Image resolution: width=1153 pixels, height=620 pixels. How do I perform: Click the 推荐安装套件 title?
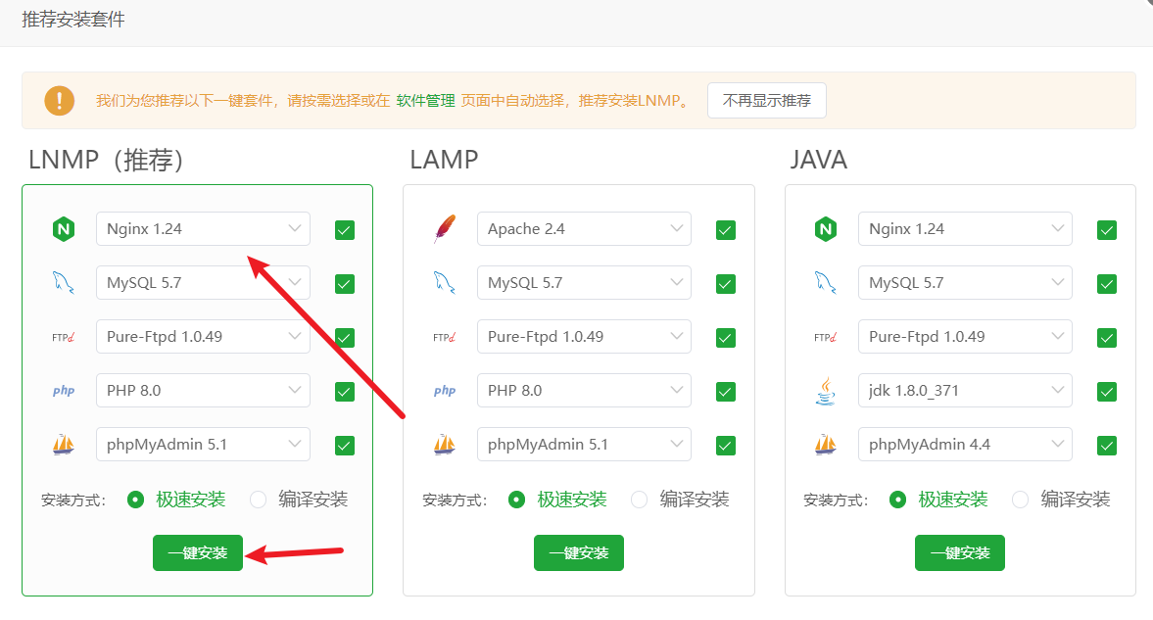(x=73, y=20)
